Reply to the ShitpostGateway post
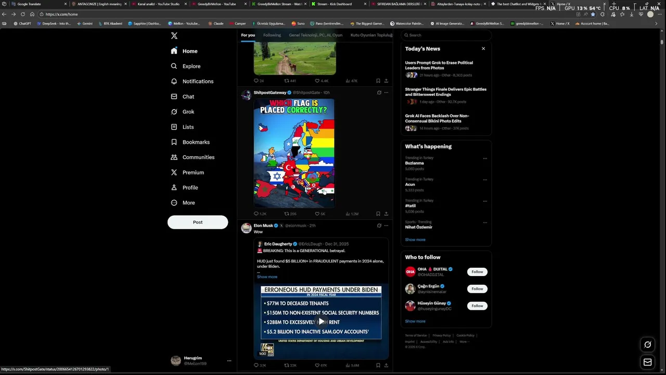The height and width of the screenshot is (375, 666). [x=260, y=214]
